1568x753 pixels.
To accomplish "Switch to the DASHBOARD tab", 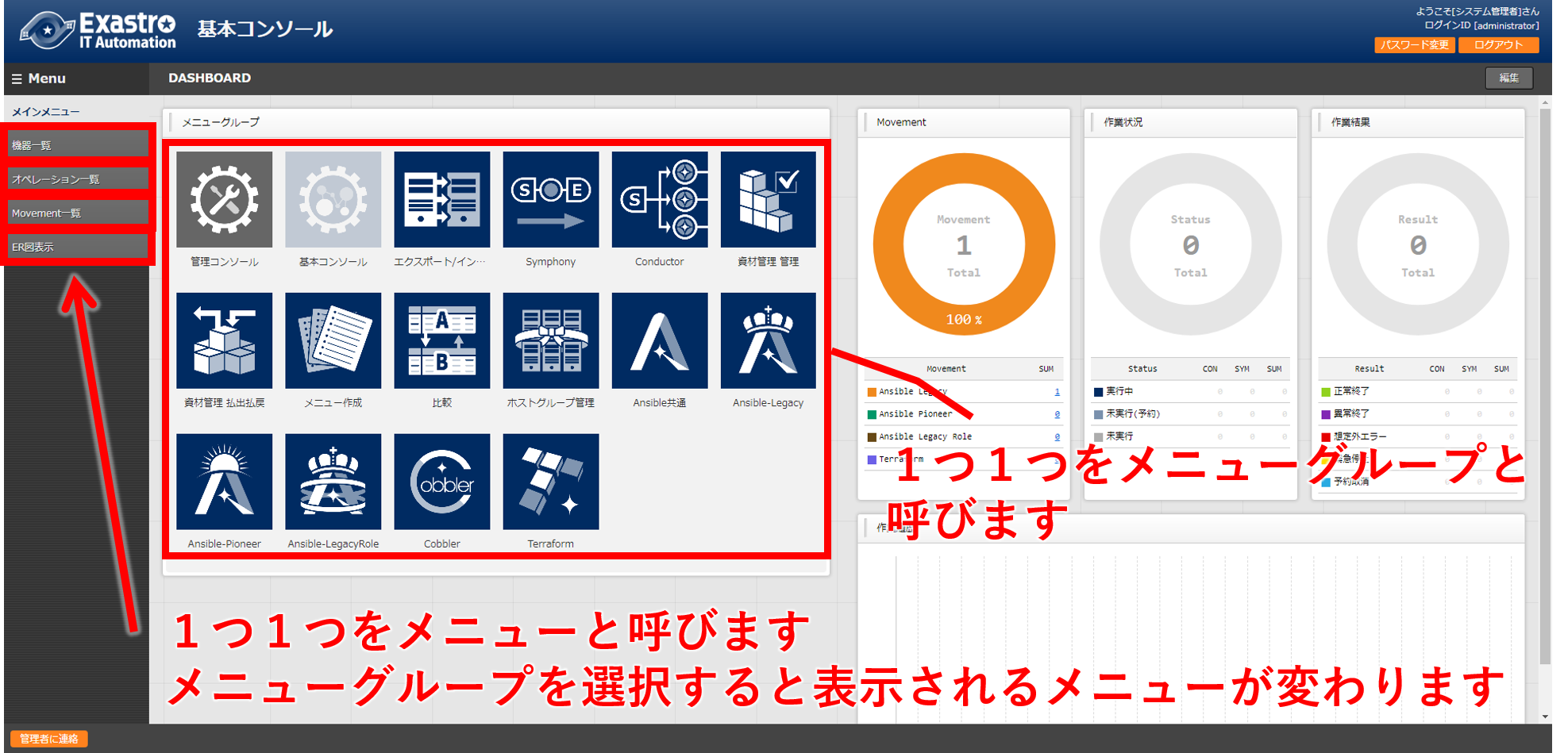I will coord(209,78).
